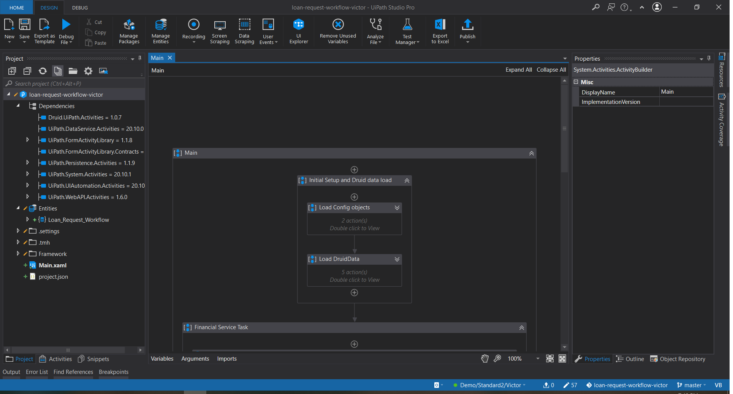The image size is (733, 394).
Task: Switch to the HOME tab
Action: (17, 8)
